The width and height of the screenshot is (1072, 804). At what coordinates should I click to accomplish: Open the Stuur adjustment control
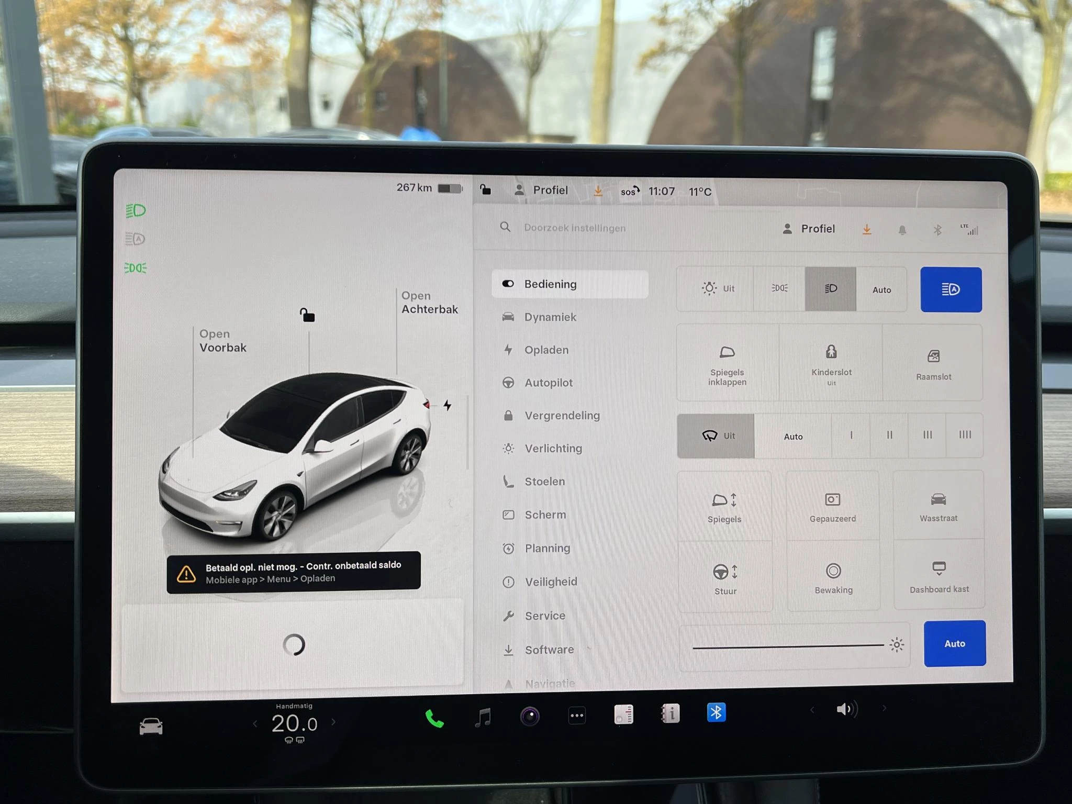point(725,576)
